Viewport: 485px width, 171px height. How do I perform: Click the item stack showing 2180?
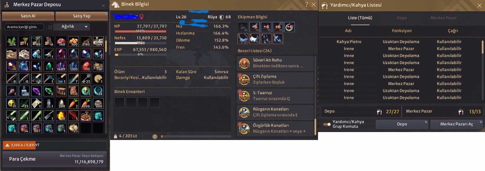(86, 41)
